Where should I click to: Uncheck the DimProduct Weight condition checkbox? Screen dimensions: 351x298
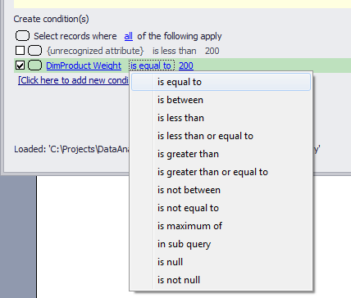point(21,65)
